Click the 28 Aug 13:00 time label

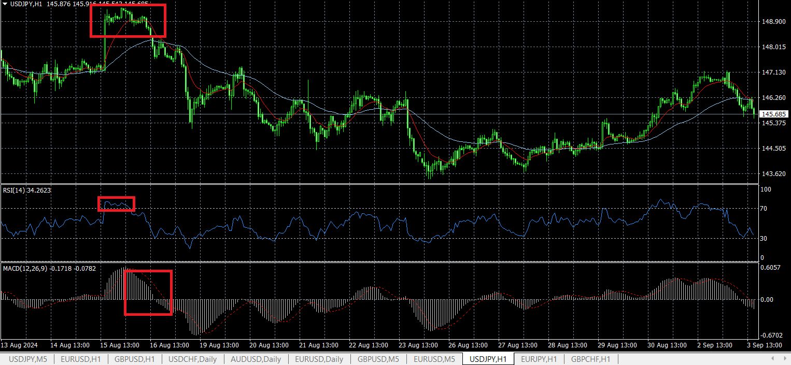pyautogui.click(x=568, y=345)
